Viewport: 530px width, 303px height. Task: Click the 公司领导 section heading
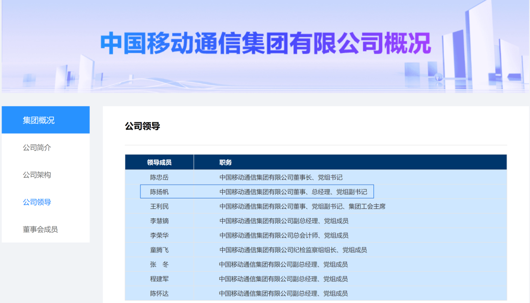click(x=142, y=126)
